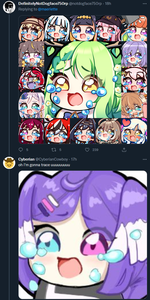Click the 239 like count
Viewport: 150px width, 300px height.
96,150
